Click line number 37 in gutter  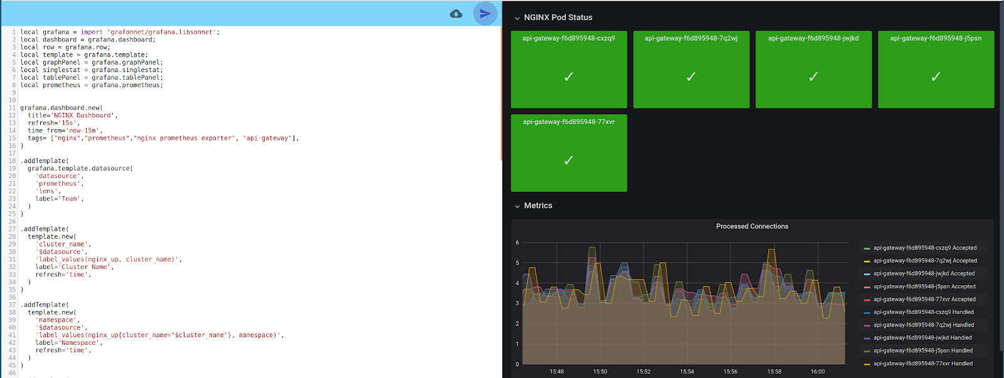pyautogui.click(x=12, y=305)
